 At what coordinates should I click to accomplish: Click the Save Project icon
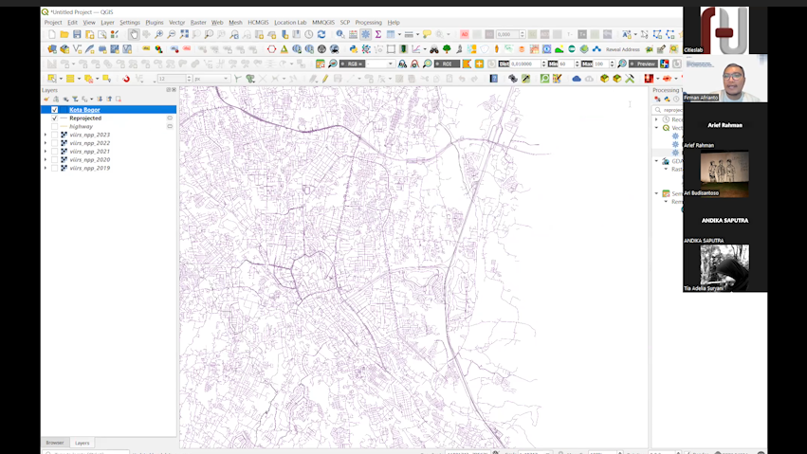77,34
